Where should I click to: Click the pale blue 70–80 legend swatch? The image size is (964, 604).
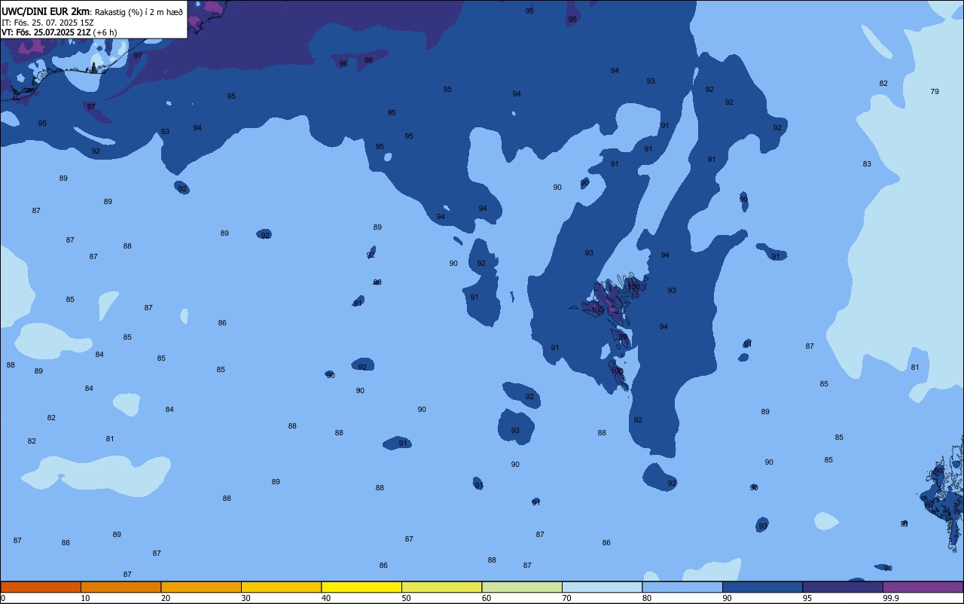tap(602, 587)
